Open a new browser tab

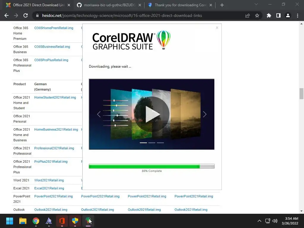coord(222,5)
